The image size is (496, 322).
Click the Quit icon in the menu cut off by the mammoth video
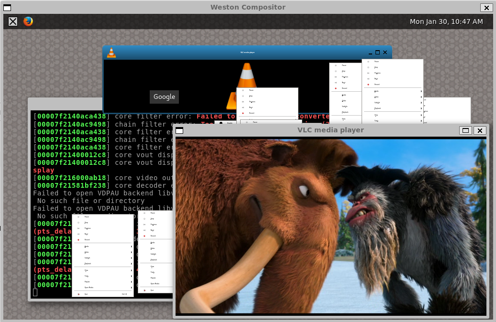point(144,290)
